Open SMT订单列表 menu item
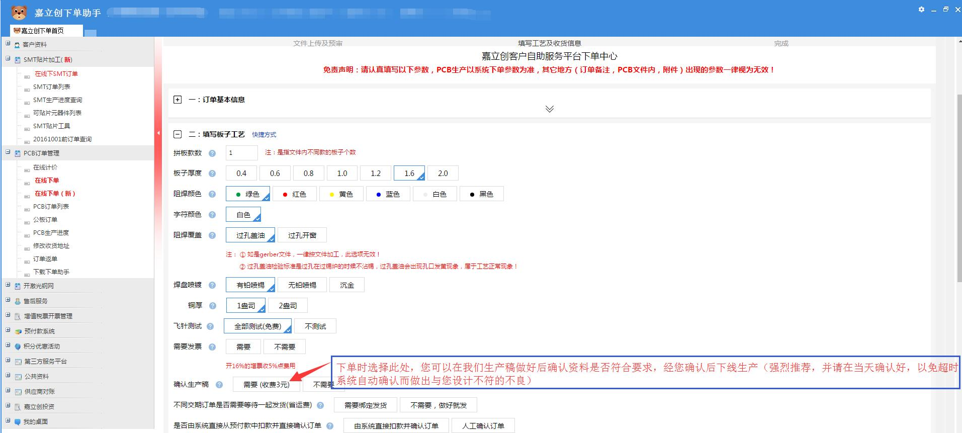The height and width of the screenshot is (433, 962). coord(52,87)
